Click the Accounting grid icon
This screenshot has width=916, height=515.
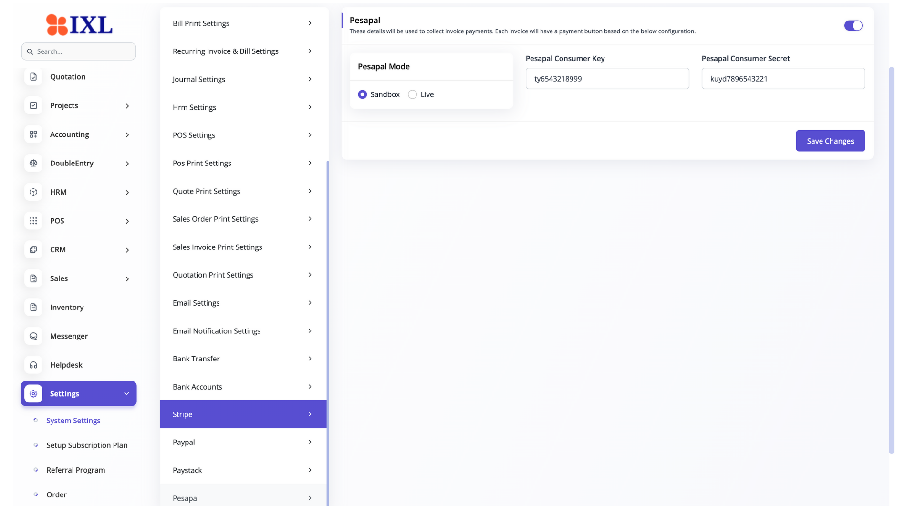coord(33,134)
